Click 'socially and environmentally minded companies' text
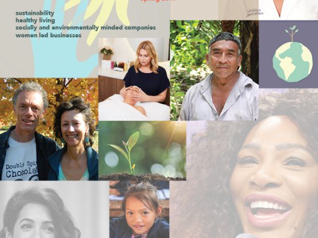 pyautogui.click(x=86, y=28)
